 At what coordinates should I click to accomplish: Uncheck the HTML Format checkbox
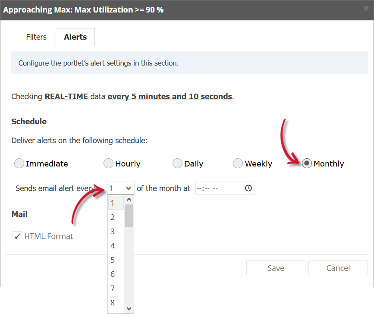pos(17,236)
